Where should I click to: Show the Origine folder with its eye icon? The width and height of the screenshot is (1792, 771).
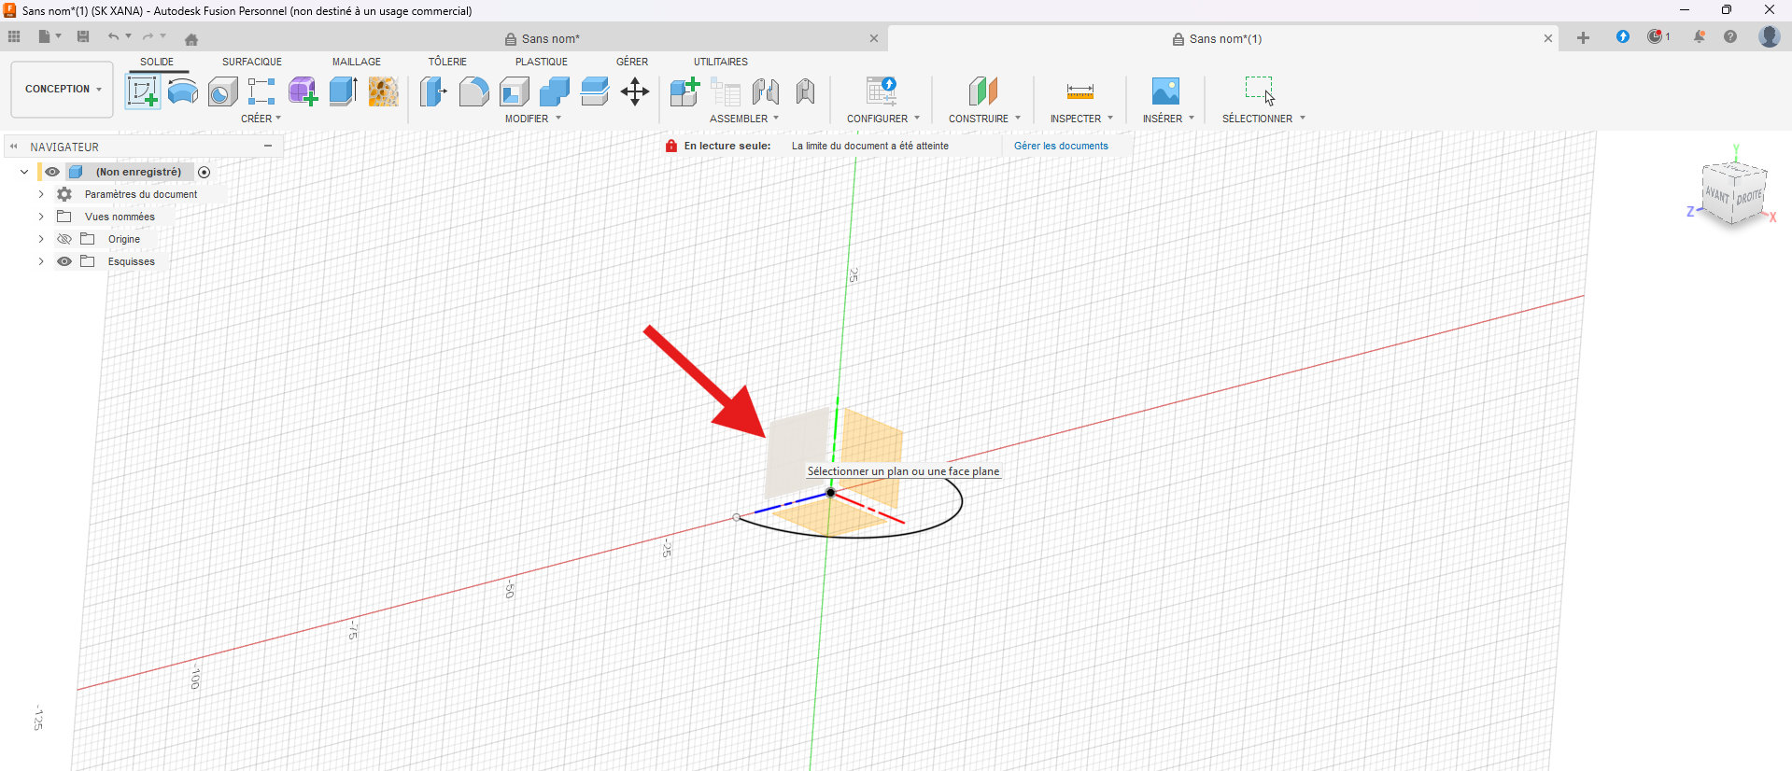pyautogui.click(x=64, y=239)
